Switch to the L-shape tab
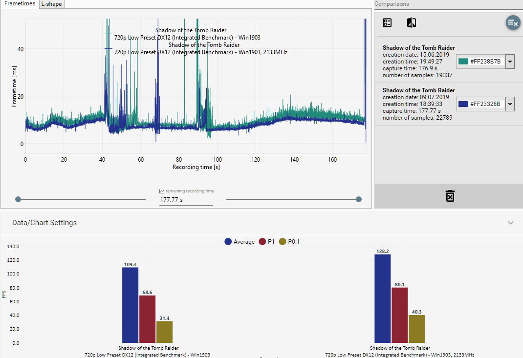The image size is (523, 358). tap(52, 4)
